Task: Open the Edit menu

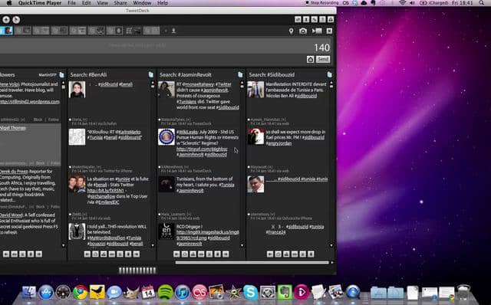Action: tap(86, 3)
